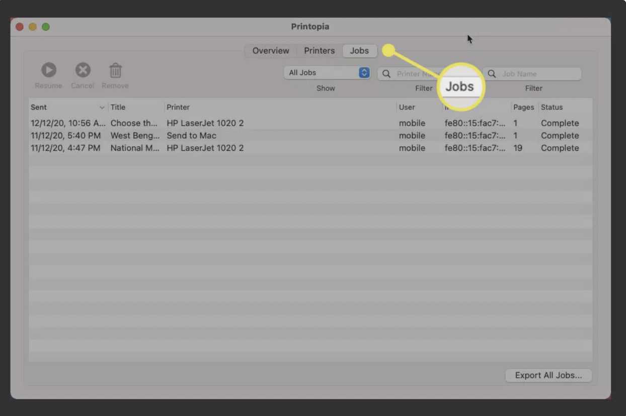Image resolution: width=626 pixels, height=416 pixels.
Task: Click the Cancel X icon
Action: coord(83,70)
